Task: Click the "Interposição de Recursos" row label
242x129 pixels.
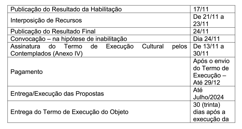Action: pyautogui.click(x=47, y=20)
